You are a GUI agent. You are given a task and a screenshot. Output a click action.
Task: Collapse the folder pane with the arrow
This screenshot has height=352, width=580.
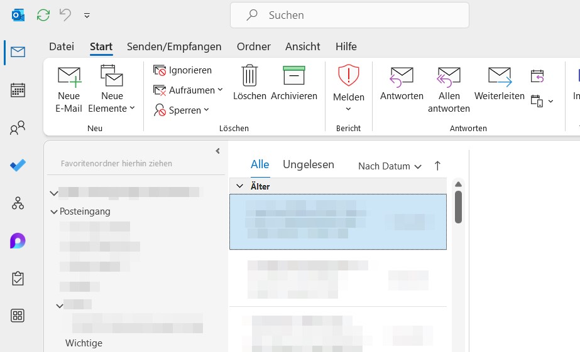217,151
